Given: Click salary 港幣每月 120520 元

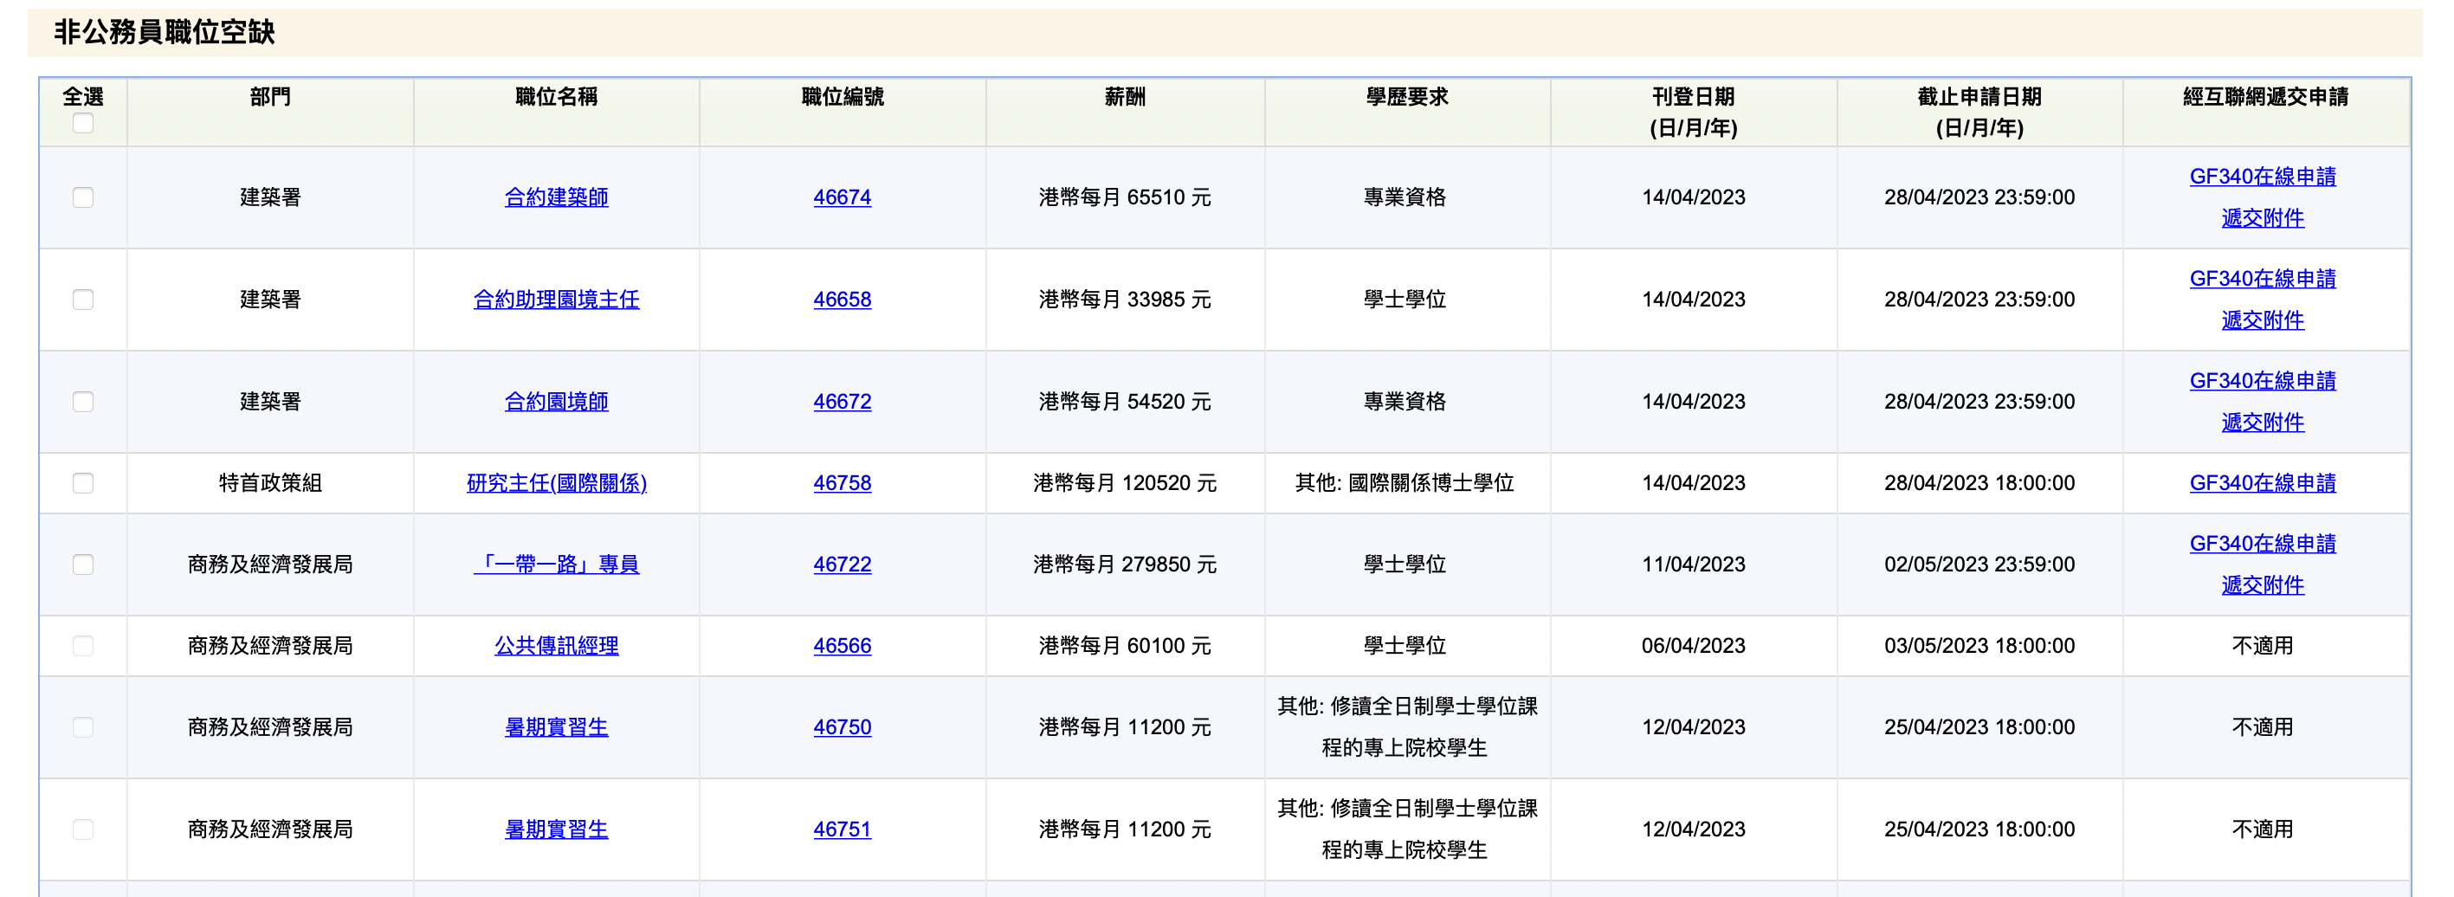Looking at the screenshot, I should 1125,483.
